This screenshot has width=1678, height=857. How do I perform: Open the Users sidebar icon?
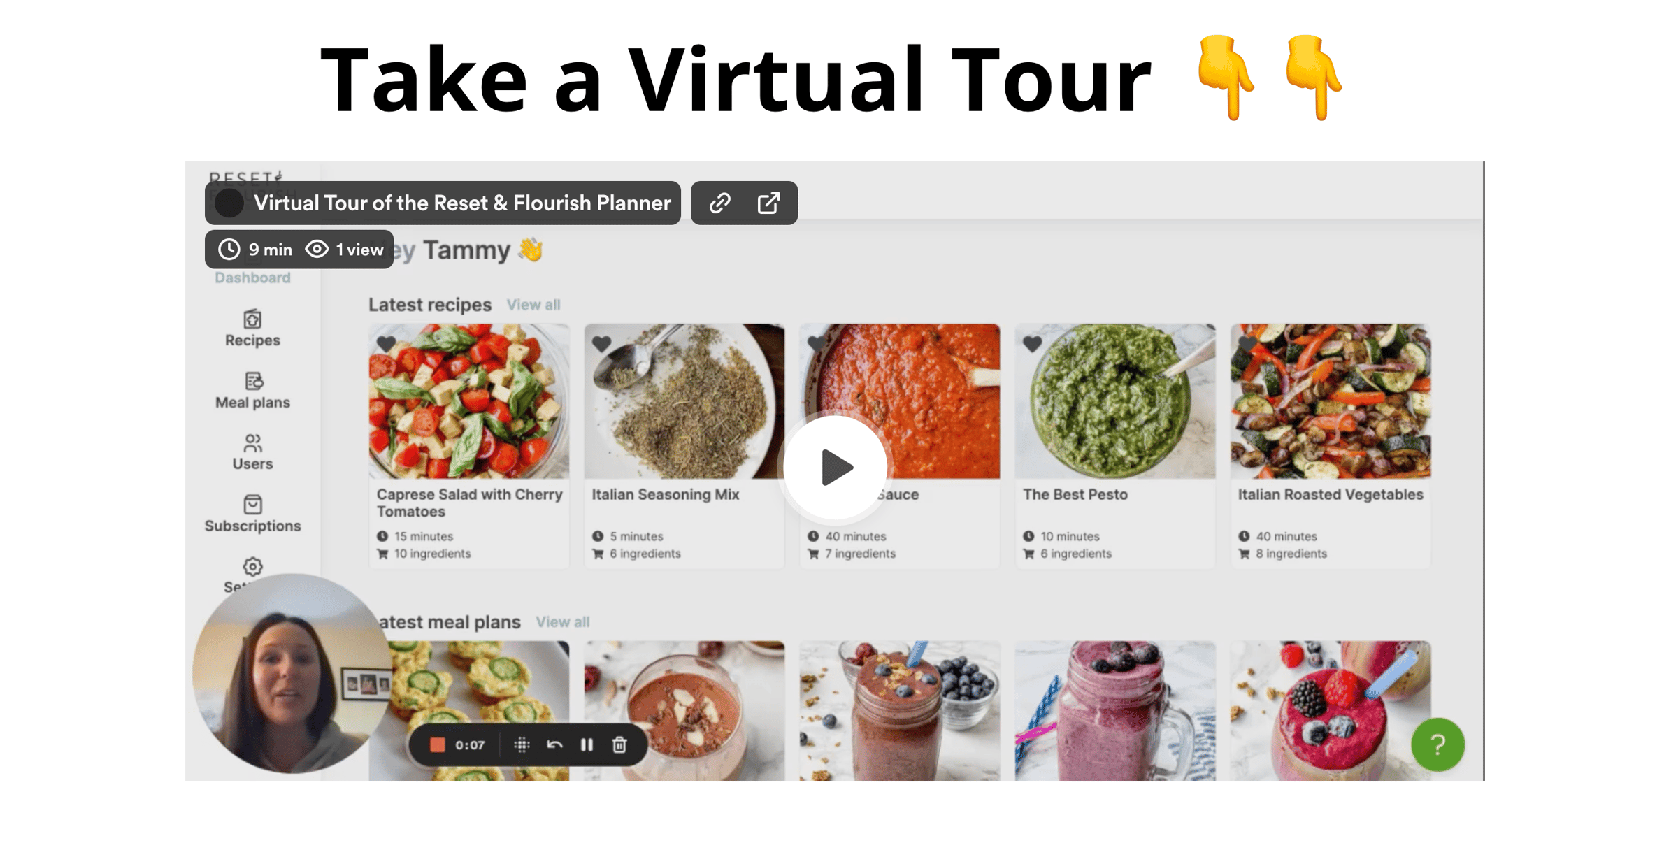252,443
